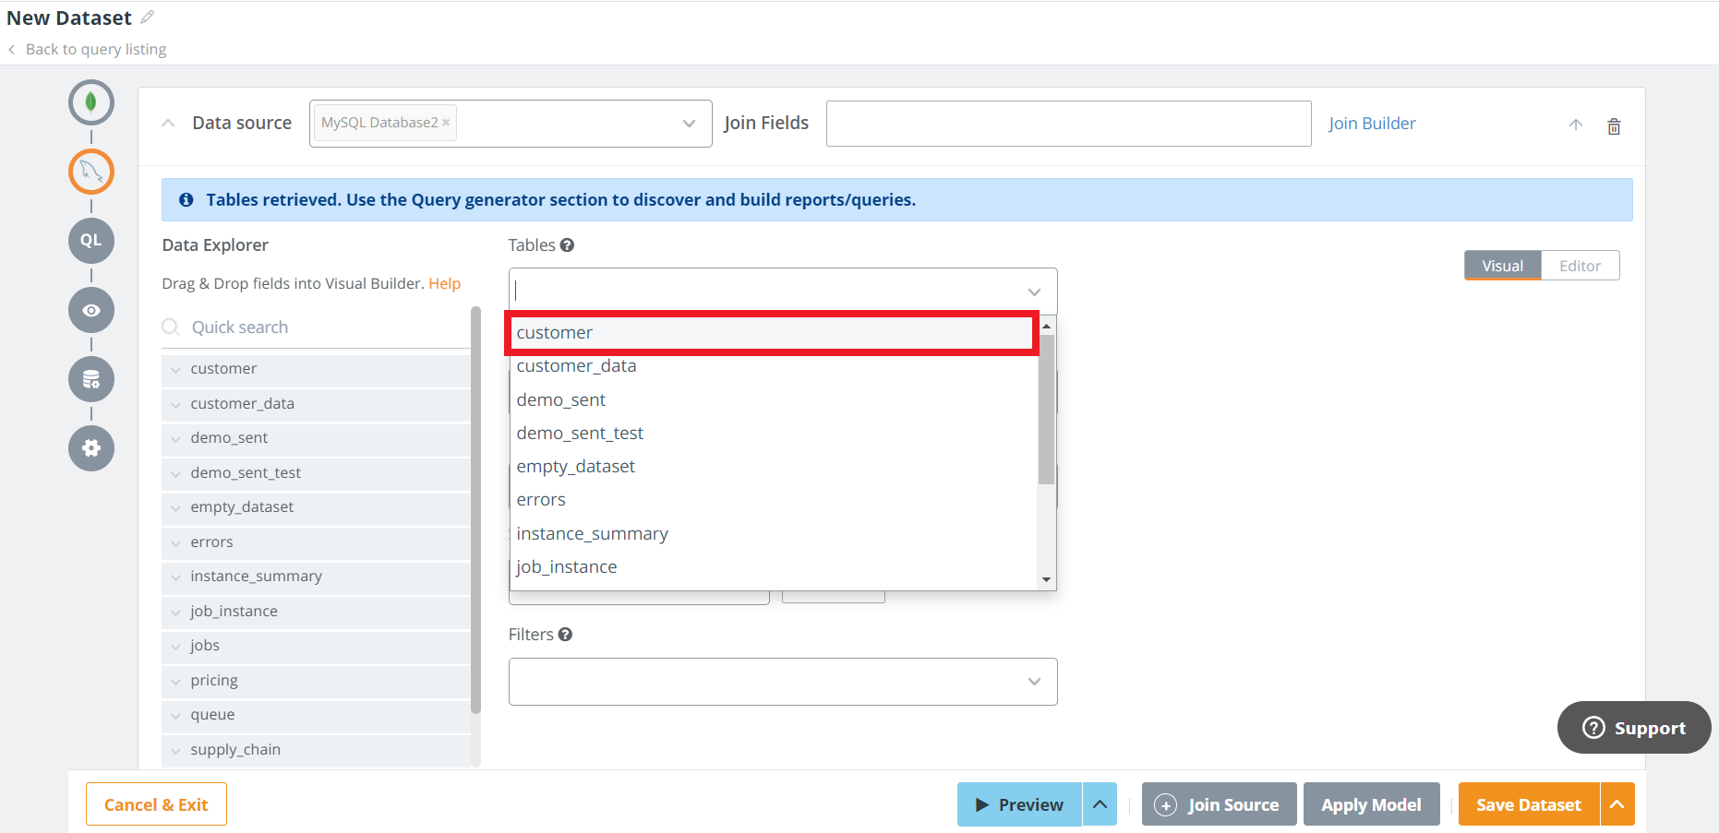Move data source up with arrow icon
This screenshot has height=833, width=1719.
pos(1576,125)
